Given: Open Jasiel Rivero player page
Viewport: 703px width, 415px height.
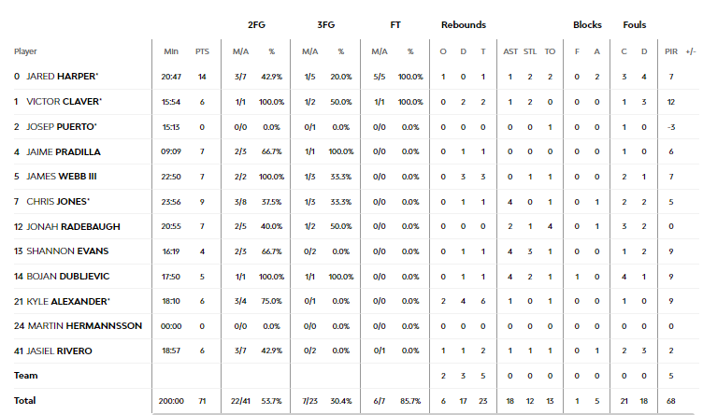Looking at the screenshot, I should coord(59,351).
